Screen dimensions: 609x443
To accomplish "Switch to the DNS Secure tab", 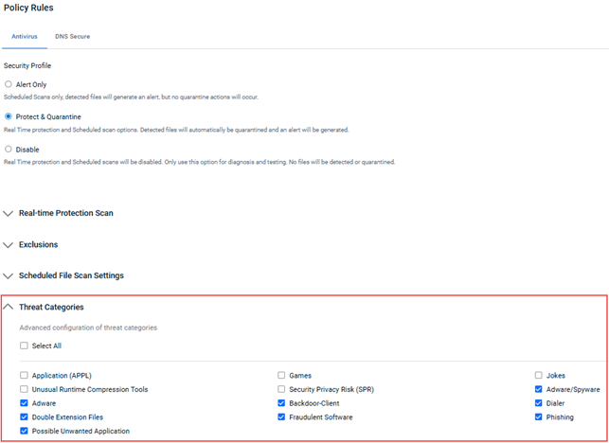I will 72,37.
